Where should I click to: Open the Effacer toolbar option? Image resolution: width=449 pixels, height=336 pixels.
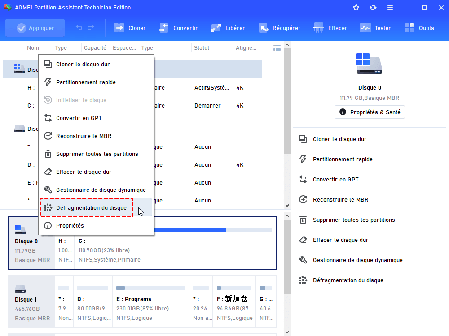(x=330, y=28)
